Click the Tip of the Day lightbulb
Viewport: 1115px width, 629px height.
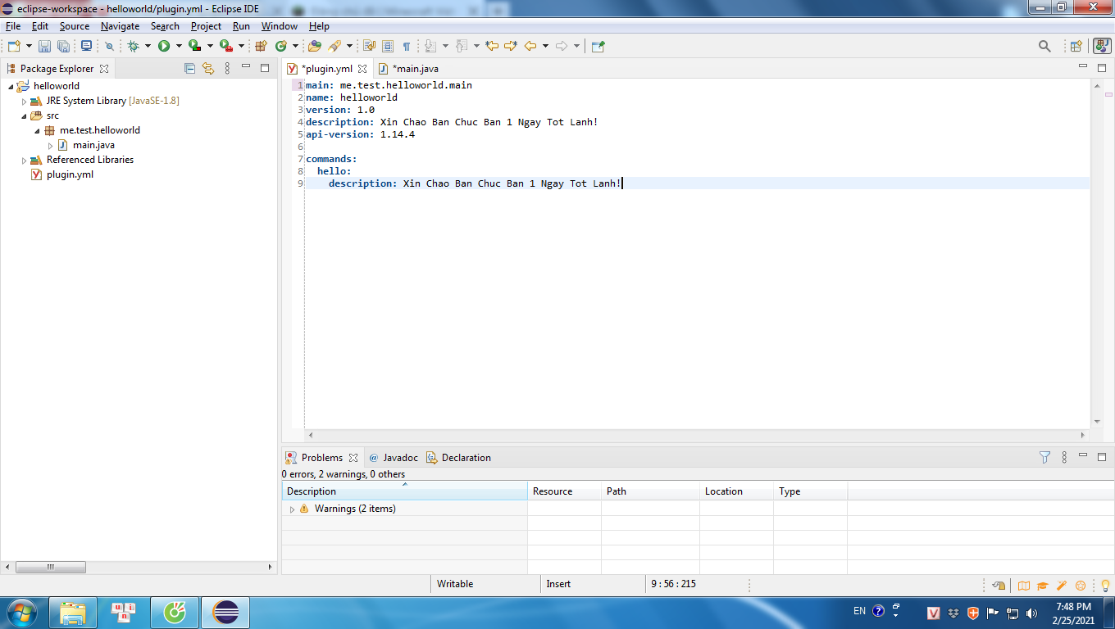[x=1104, y=585]
